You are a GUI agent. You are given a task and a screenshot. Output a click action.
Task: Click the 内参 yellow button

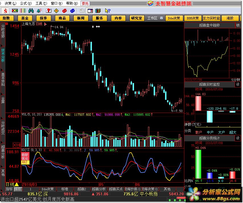(x=118, y=18)
